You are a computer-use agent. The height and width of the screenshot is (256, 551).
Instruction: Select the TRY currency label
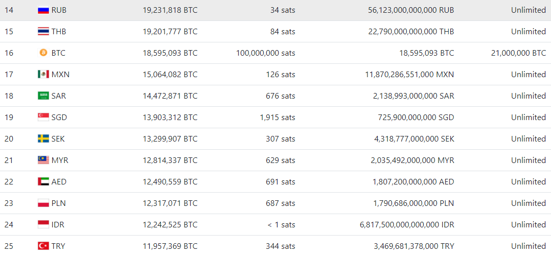(58, 246)
